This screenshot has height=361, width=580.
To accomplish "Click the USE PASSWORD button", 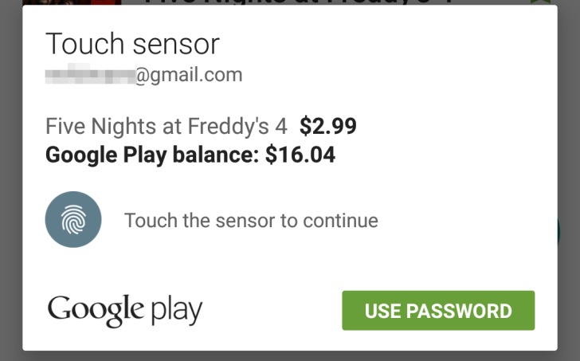I will pyautogui.click(x=438, y=310).
